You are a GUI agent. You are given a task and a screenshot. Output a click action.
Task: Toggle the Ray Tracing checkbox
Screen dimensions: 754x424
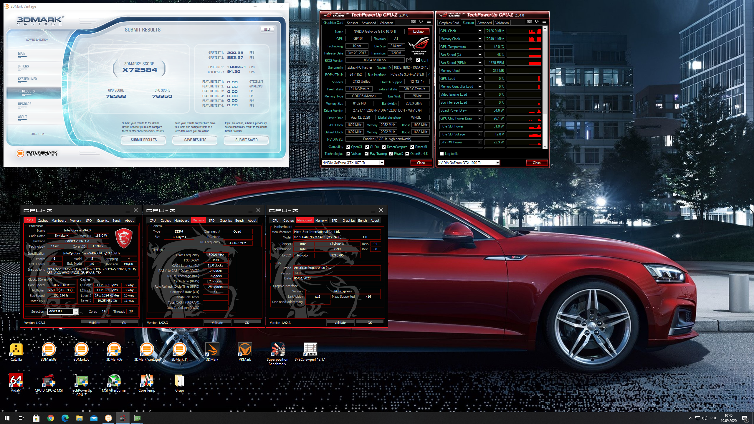[x=367, y=154]
